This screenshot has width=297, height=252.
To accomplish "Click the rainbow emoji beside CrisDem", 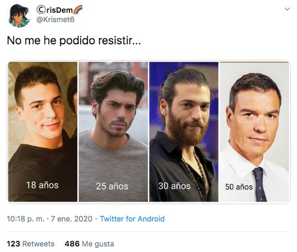I will (77, 10).
